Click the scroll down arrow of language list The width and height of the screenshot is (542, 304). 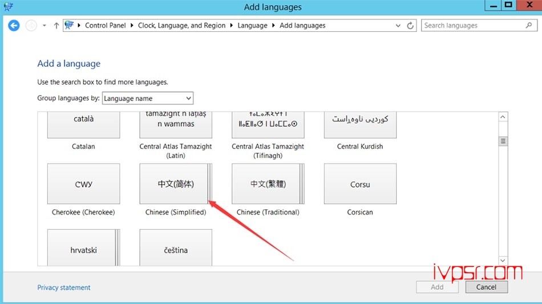503,260
